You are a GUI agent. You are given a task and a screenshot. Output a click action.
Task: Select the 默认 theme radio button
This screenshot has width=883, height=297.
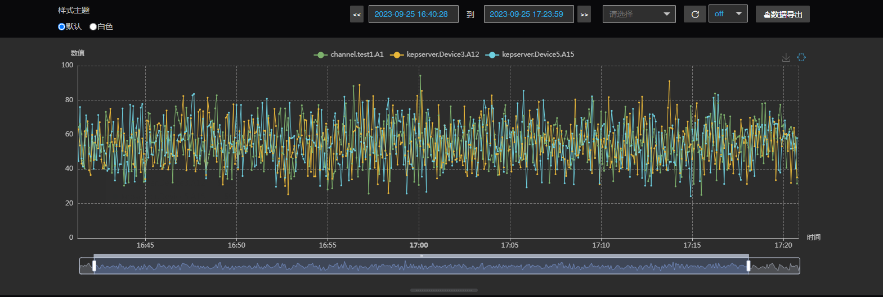61,26
